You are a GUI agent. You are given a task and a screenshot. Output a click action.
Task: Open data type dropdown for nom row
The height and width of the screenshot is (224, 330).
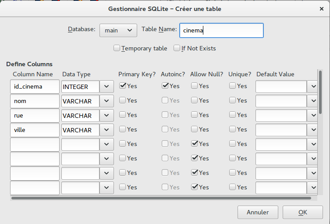[x=106, y=101]
